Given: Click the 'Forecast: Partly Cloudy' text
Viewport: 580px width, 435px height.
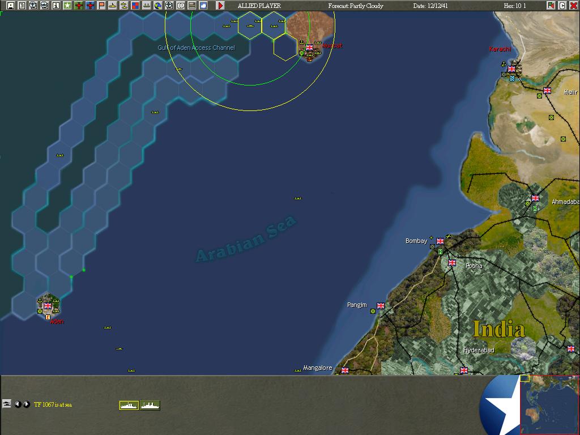Looking at the screenshot, I should pyautogui.click(x=356, y=6).
